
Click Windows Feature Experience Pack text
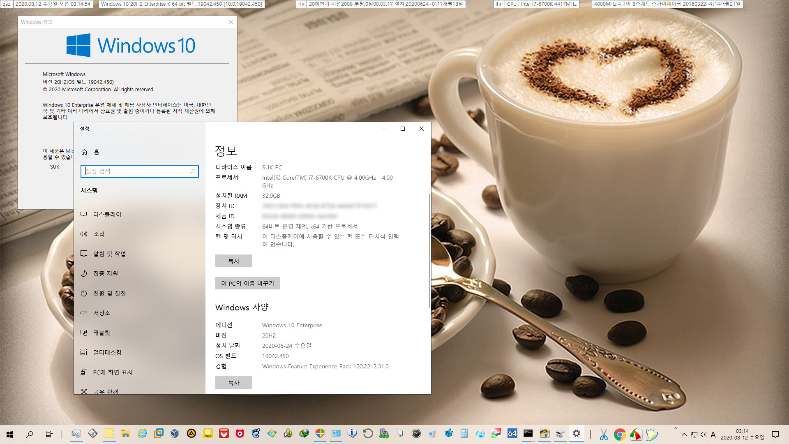coord(325,367)
